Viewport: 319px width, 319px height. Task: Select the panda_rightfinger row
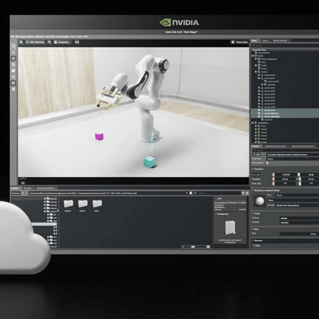(285, 117)
